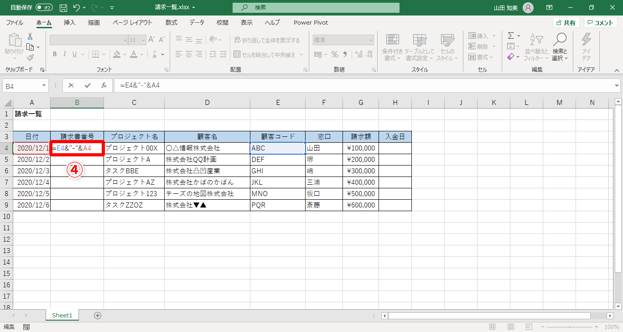Click the Clear eraser icon

511,57
